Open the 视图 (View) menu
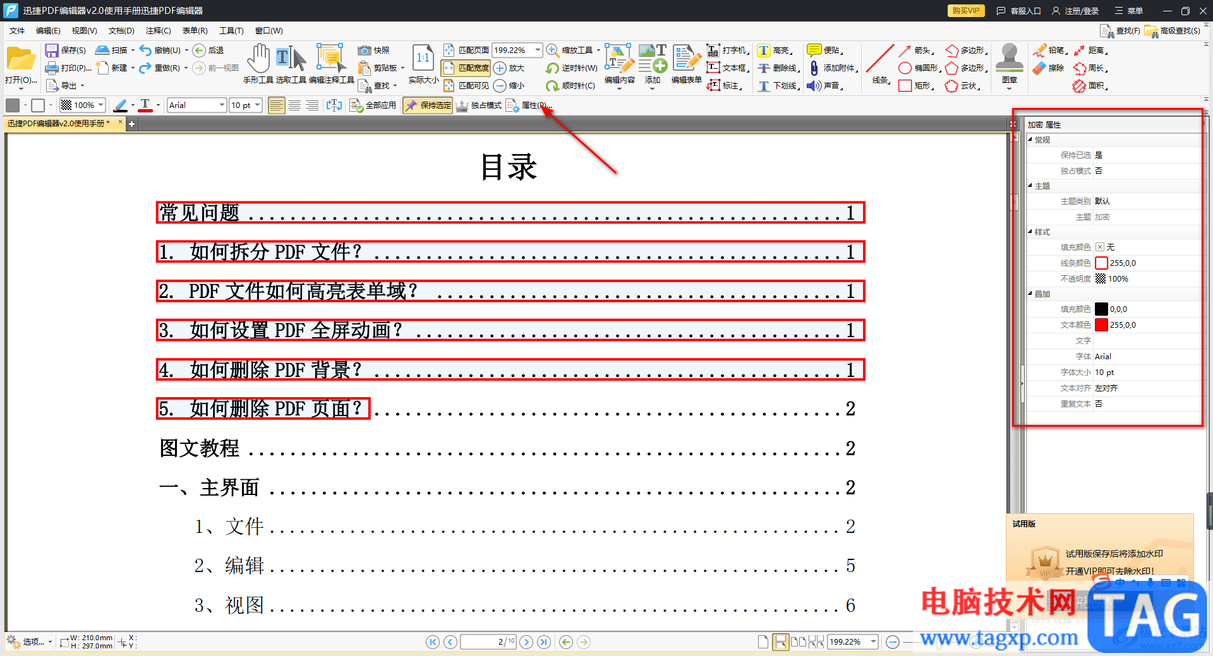Screen dimensions: 1213x656 [84, 31]
